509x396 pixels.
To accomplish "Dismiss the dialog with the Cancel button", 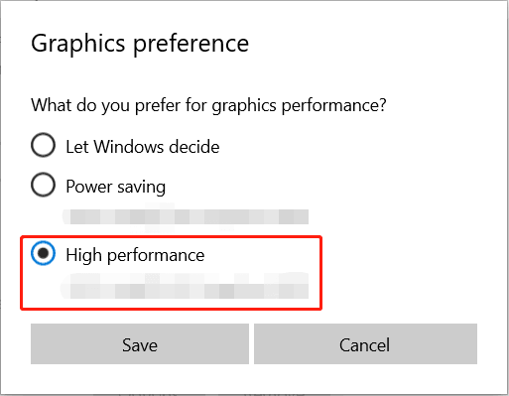I will (x=365, y=344).
